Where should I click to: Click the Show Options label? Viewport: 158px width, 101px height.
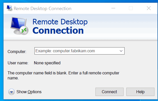click(x=29, y=92)
